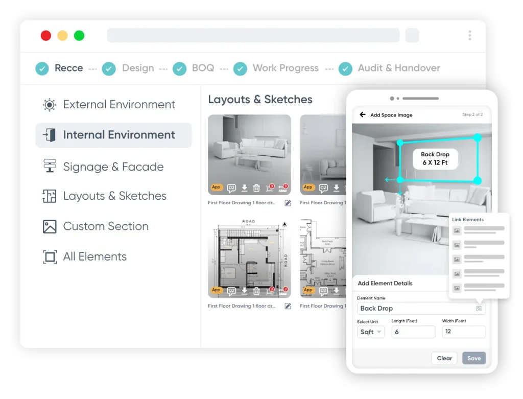Click the BOQ step checkmark circle

[x=179, y=68]
